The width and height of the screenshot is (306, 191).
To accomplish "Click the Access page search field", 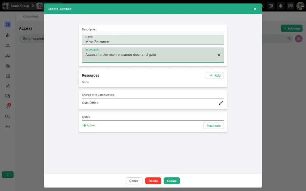I will [156, 39].
